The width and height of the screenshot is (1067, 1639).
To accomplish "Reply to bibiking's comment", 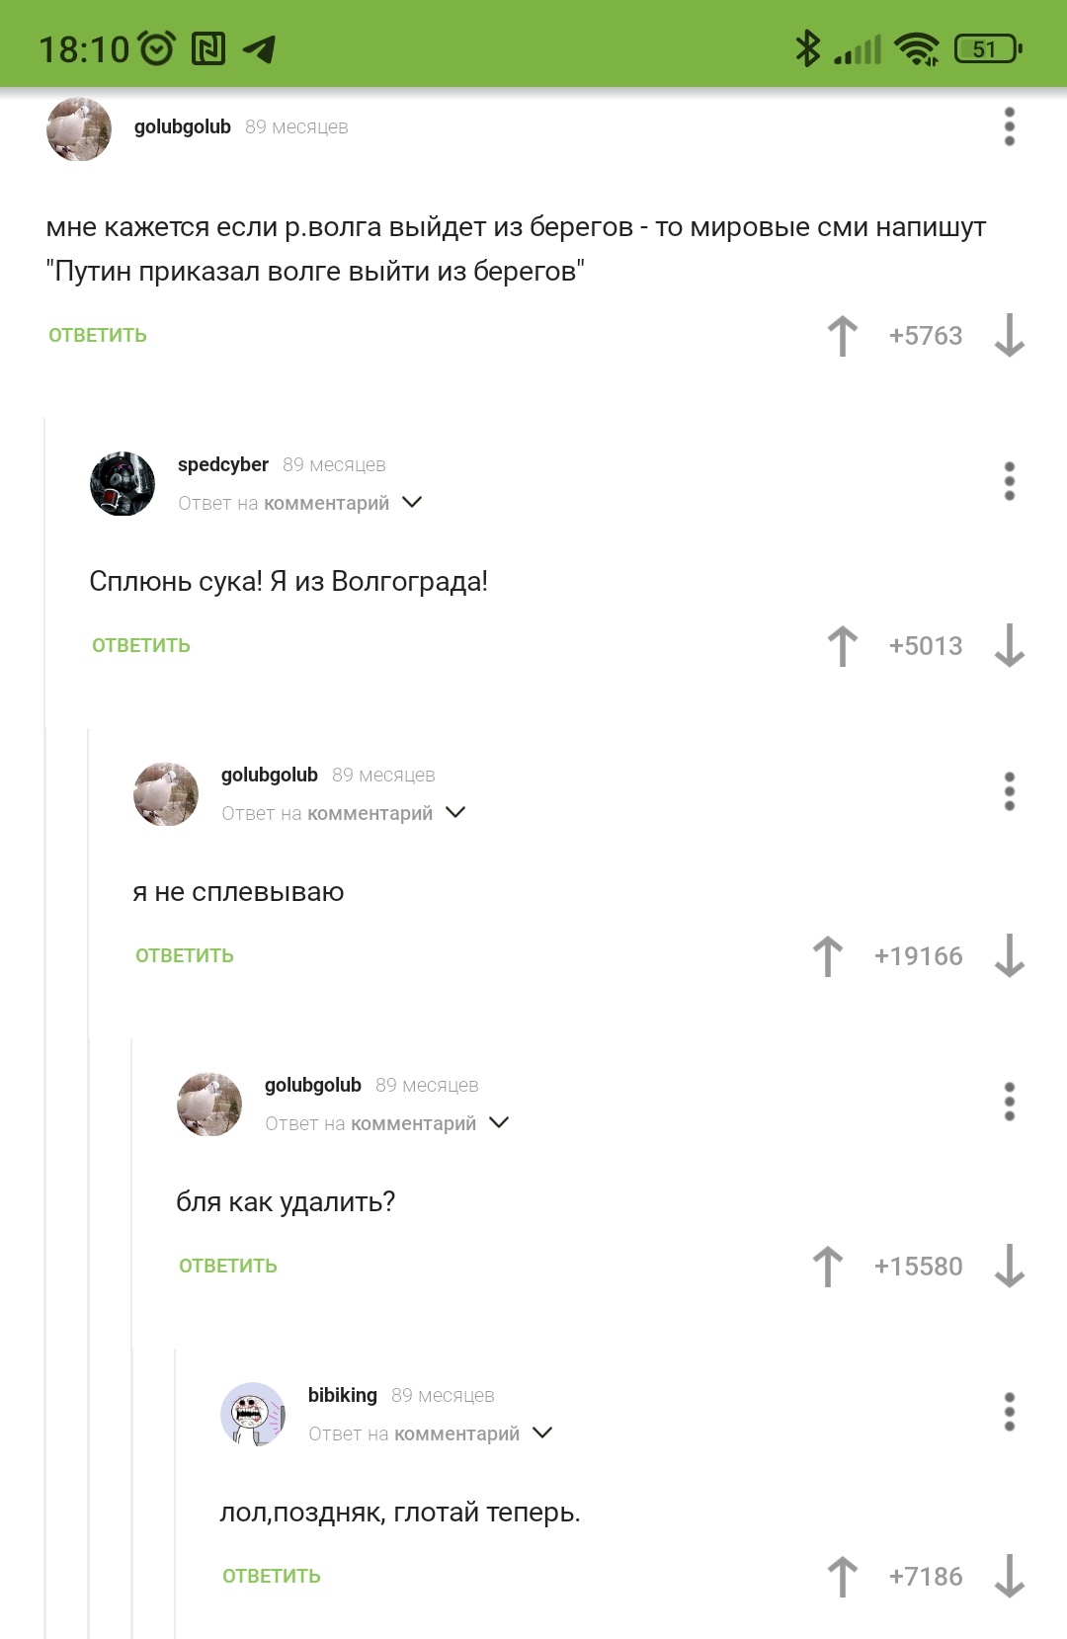I will point(272,1577).
